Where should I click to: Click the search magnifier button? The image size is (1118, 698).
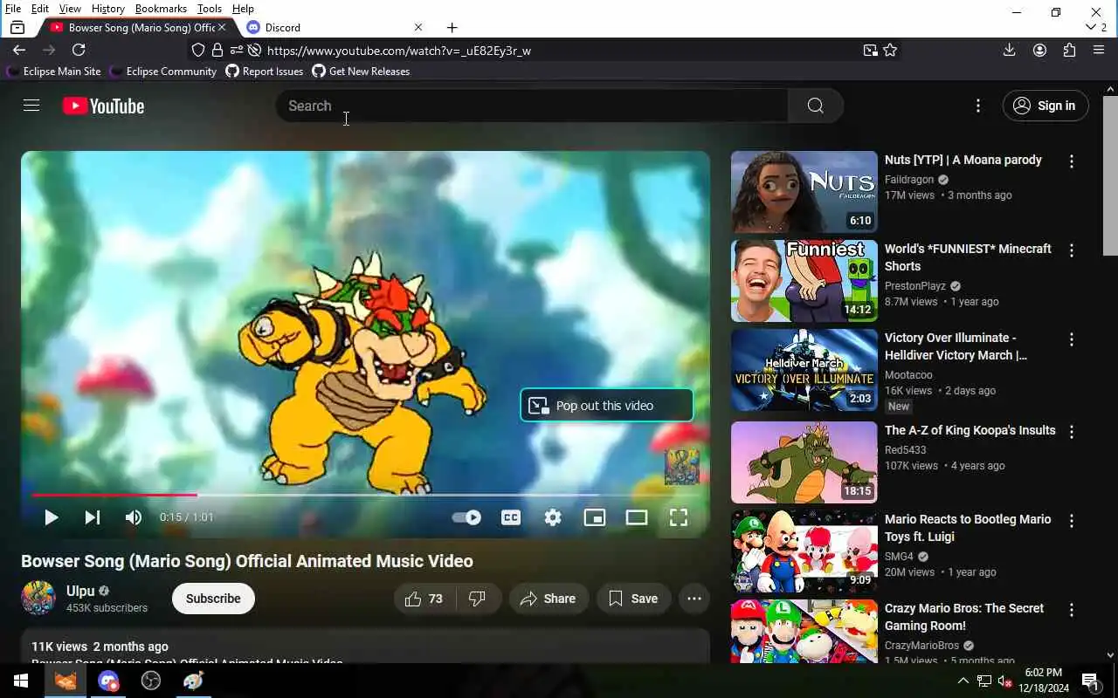point(815,106)
